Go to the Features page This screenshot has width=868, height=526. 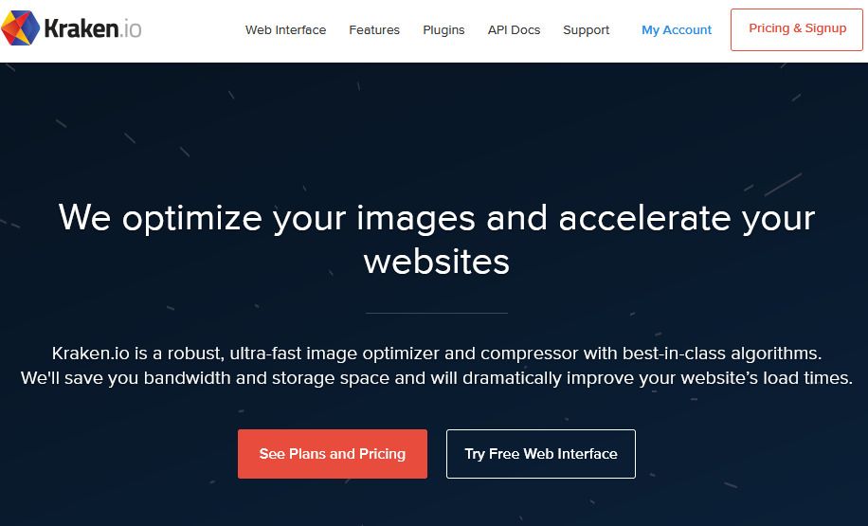pyautogui.click(x=374, y=30)
